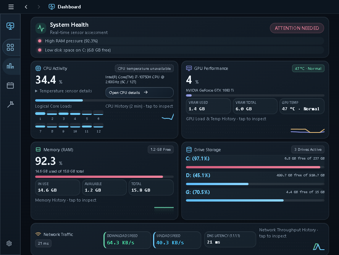
Task: Click the 34.4 % CPU usage value
Action: (49, 80)
